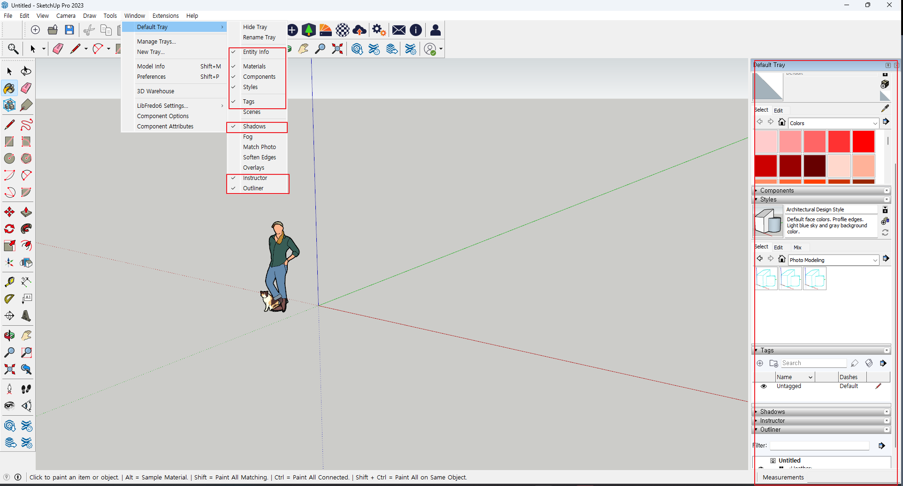Click the 3D Warehouse cloud upload icon
This screenshot has height=486, width=903.
click(x=360, y=30)
